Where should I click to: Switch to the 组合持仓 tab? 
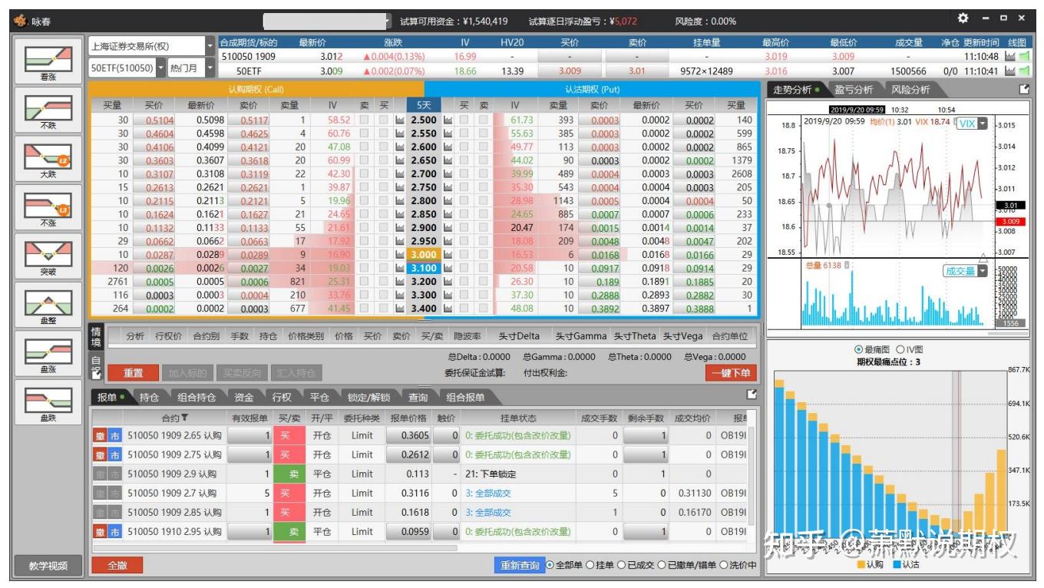197,397
